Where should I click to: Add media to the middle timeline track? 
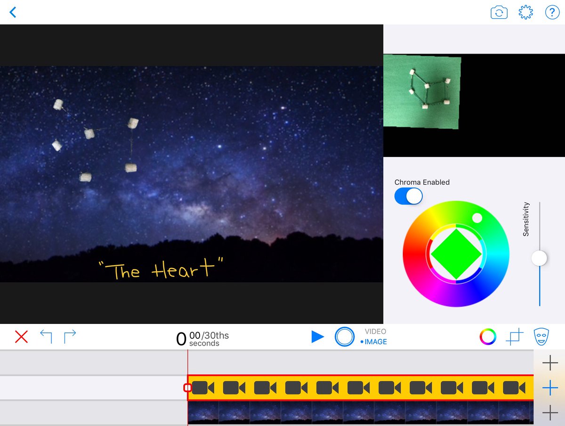tap(550, 388)
